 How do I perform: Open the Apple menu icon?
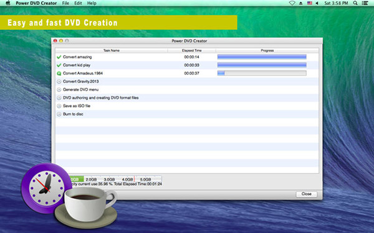[8, 3]
